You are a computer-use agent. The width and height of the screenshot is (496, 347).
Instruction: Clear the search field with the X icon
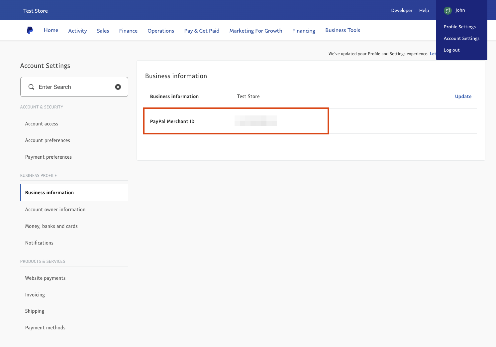click(118, 87)
